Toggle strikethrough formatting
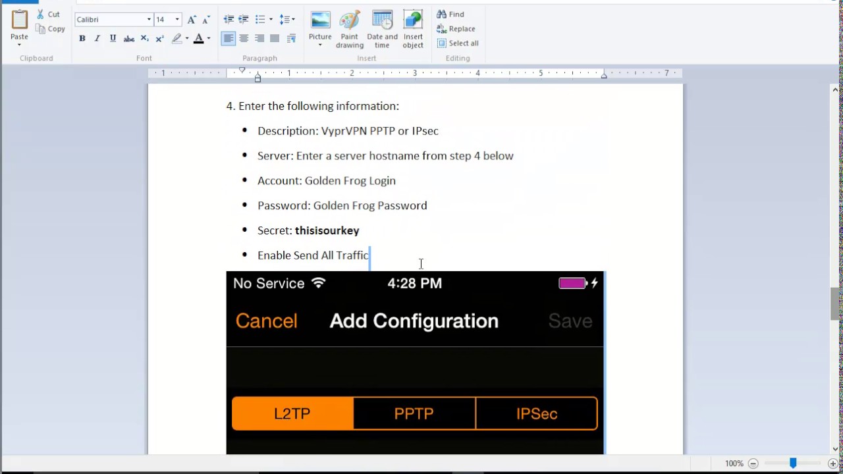The height and width of the screenshot is (474, 843). pyautogui.click(x=129, y=39)
